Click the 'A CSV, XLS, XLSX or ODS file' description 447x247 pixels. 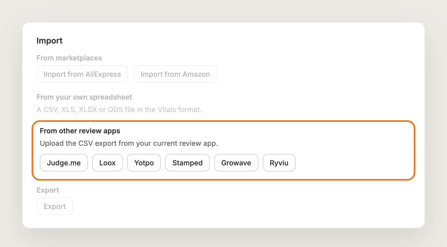pyautogui.click(x=119, y=110)
